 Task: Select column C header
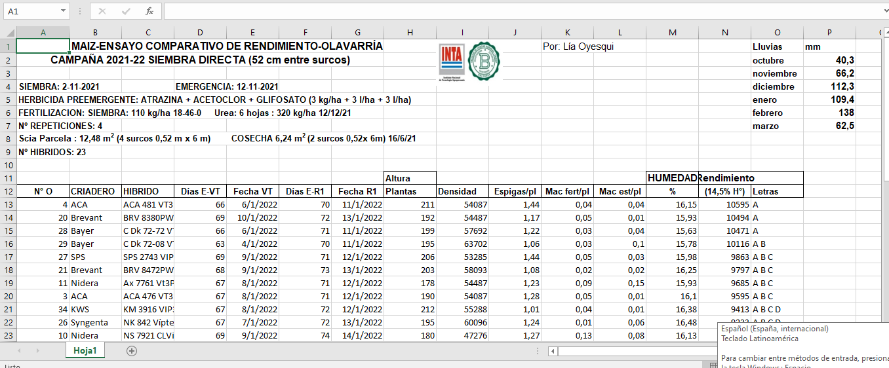pos(148,33)
